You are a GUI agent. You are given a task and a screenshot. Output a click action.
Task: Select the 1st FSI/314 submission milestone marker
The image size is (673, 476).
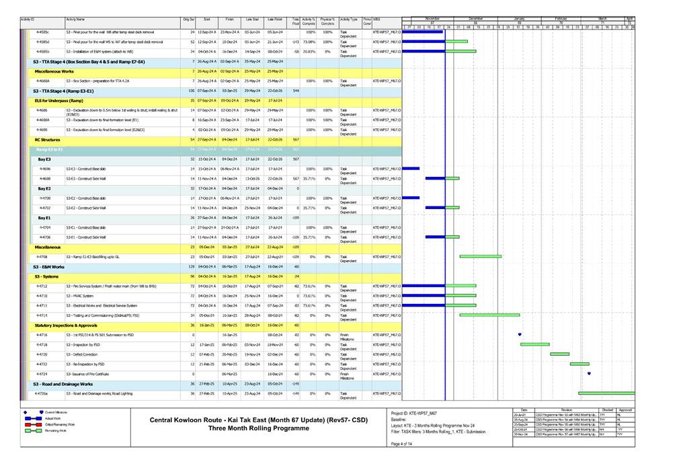pos(520,334)
